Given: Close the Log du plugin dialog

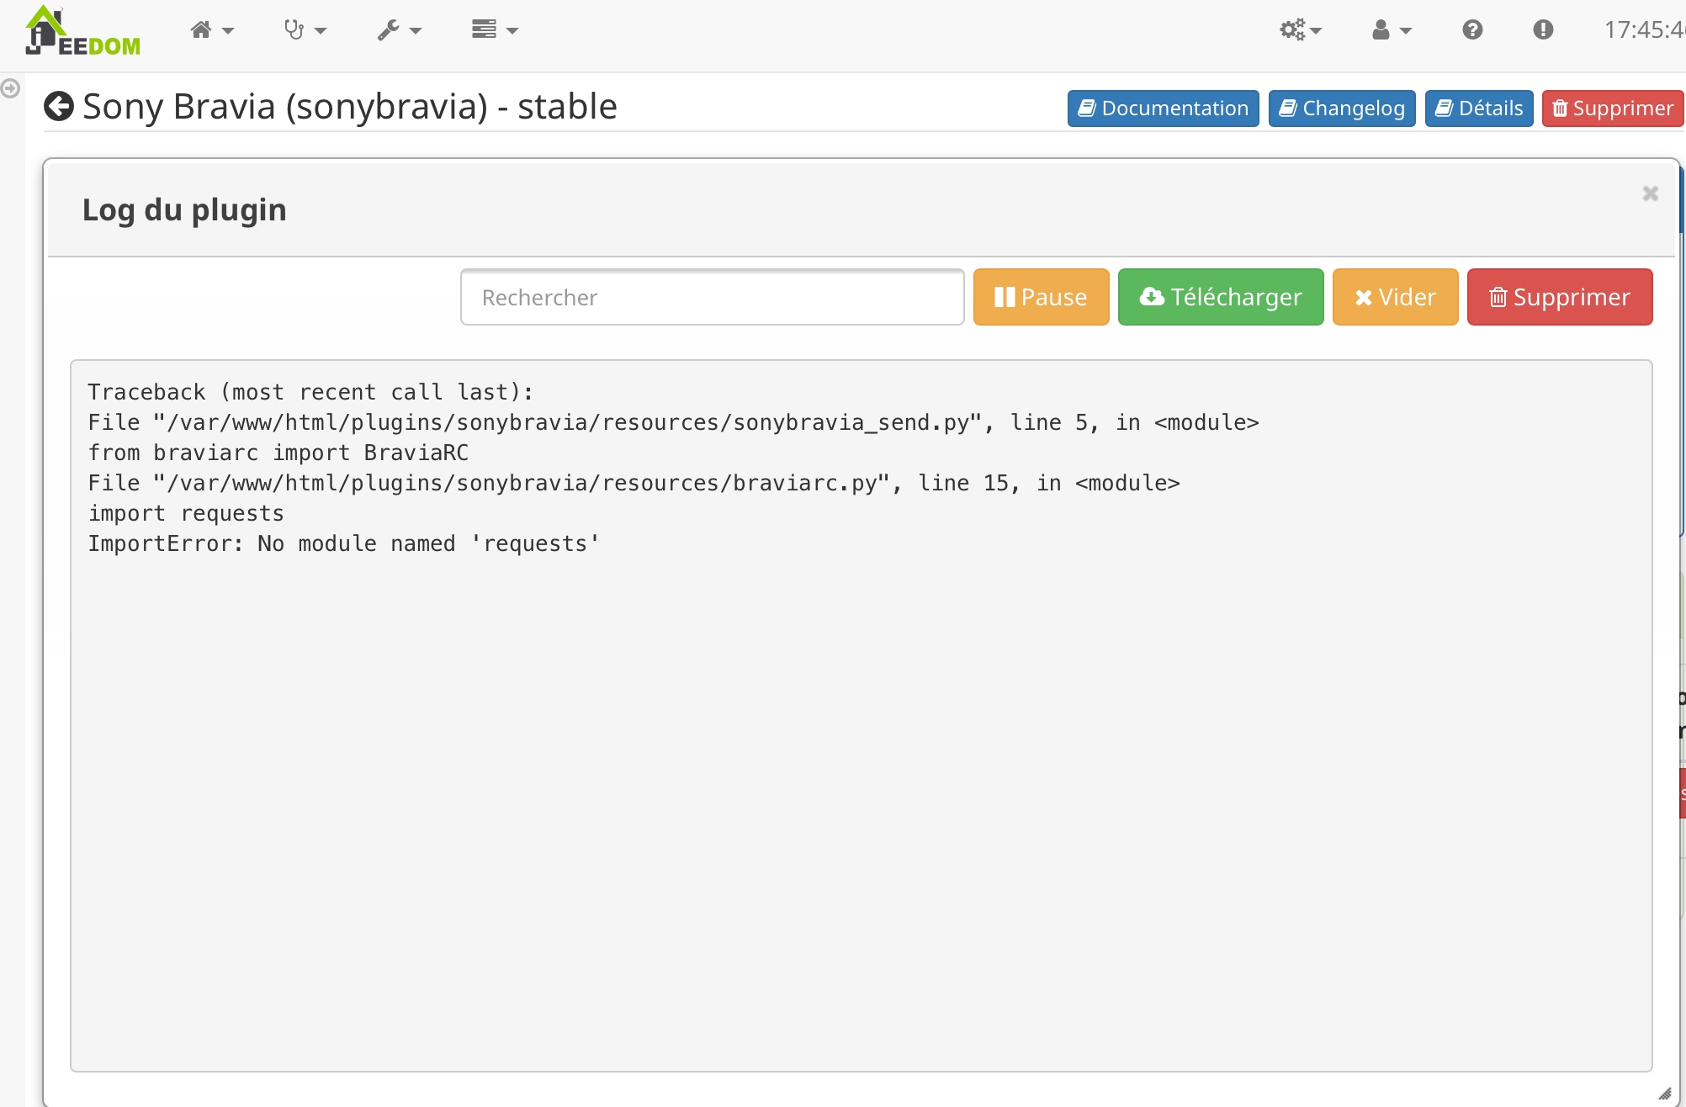Looking at the screenshot, I should point(1650,193).
